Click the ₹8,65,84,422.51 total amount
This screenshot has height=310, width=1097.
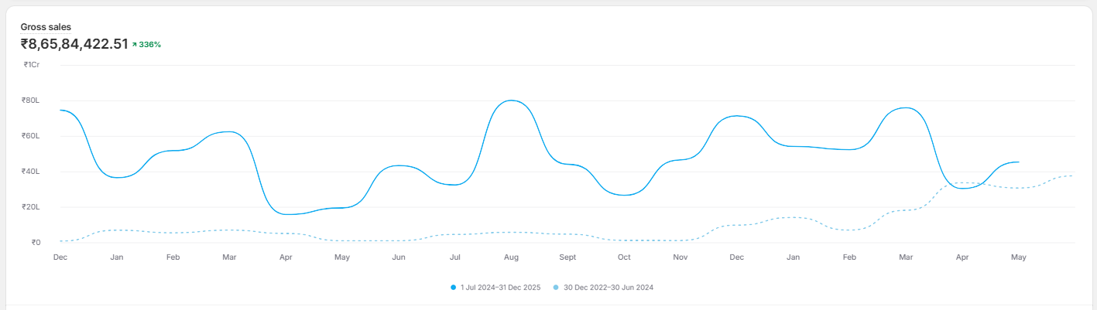(74, 44)
